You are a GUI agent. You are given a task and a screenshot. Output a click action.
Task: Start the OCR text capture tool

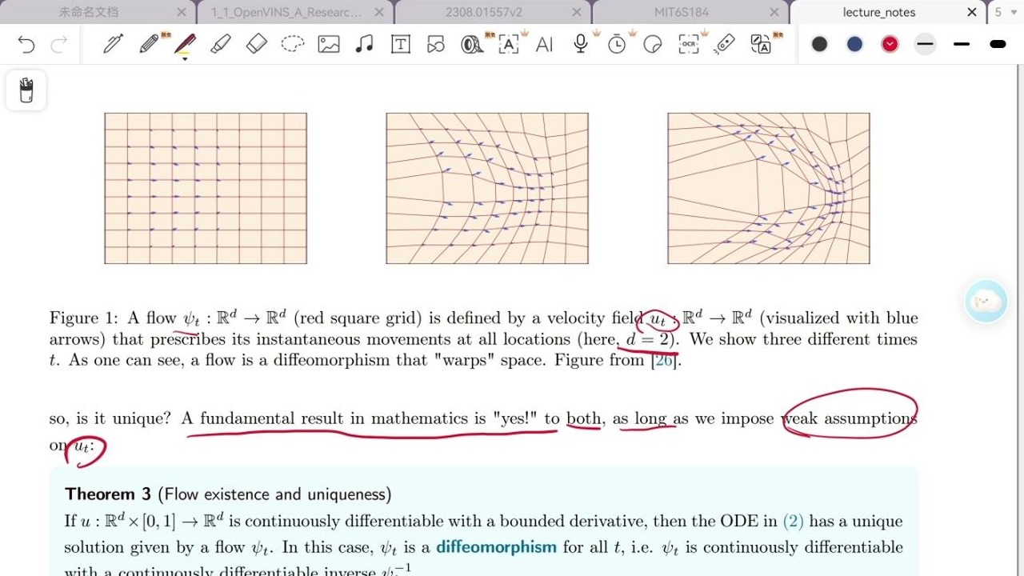(688, 45)
